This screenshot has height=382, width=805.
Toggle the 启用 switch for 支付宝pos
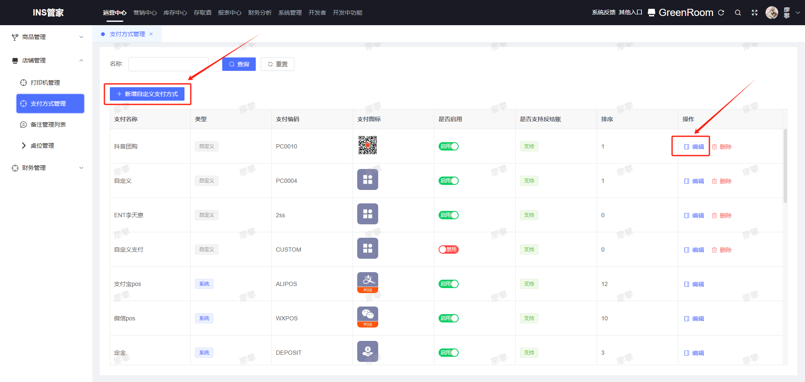click(449, 284)
